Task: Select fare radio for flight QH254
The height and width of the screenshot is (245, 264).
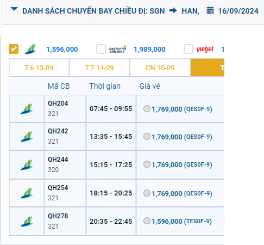Action: [x=147, y=193]
